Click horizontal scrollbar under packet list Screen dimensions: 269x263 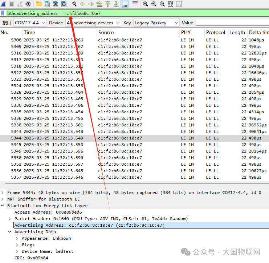(137, 184)
